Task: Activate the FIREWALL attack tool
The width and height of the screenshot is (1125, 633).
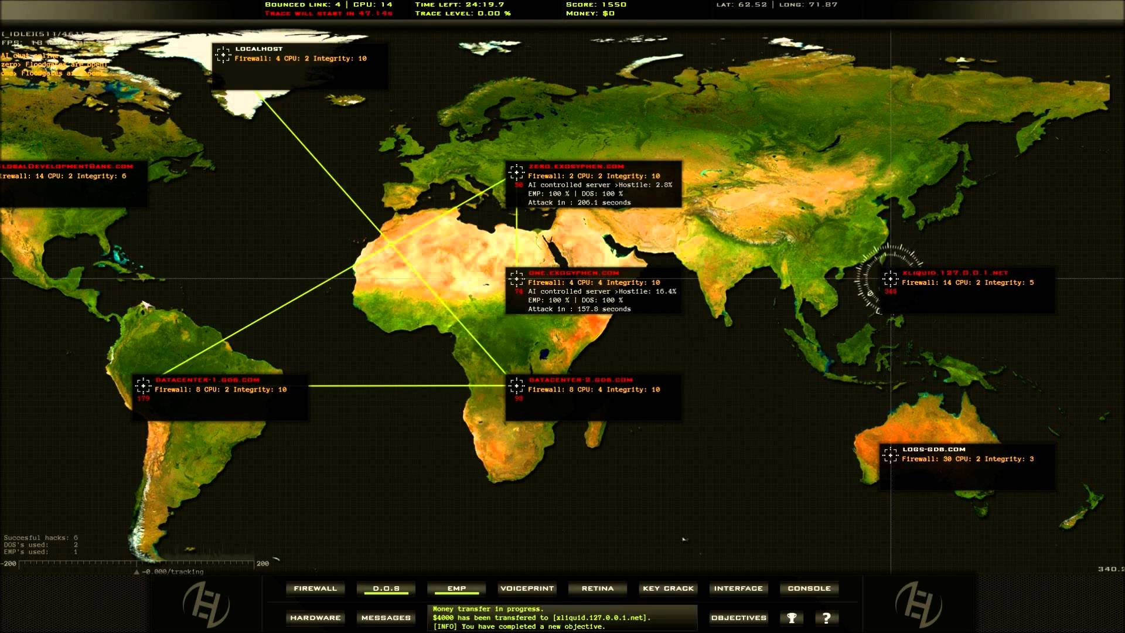Action: click(315, 588)
